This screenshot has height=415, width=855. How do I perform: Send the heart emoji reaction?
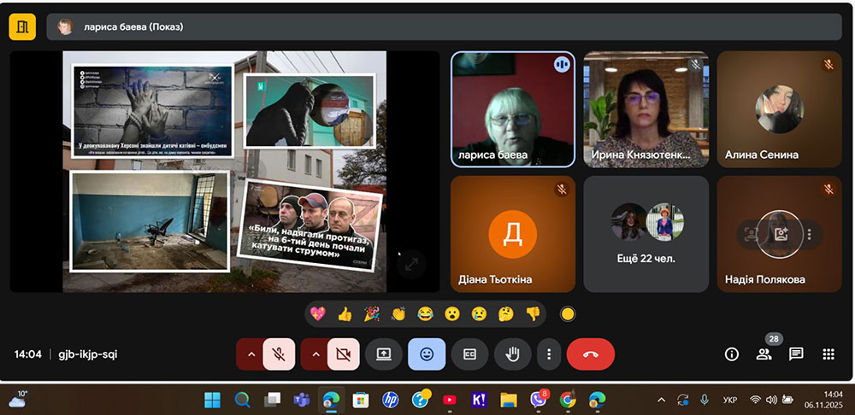(318, 313)
